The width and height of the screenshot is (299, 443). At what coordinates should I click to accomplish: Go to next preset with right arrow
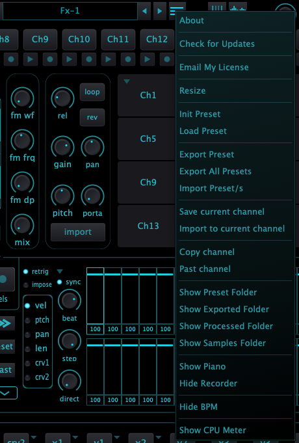[x=159, y=11]
